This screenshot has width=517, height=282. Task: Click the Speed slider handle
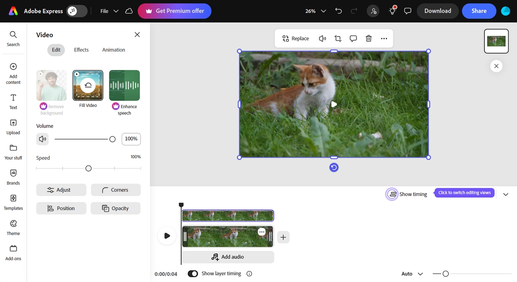89,168
